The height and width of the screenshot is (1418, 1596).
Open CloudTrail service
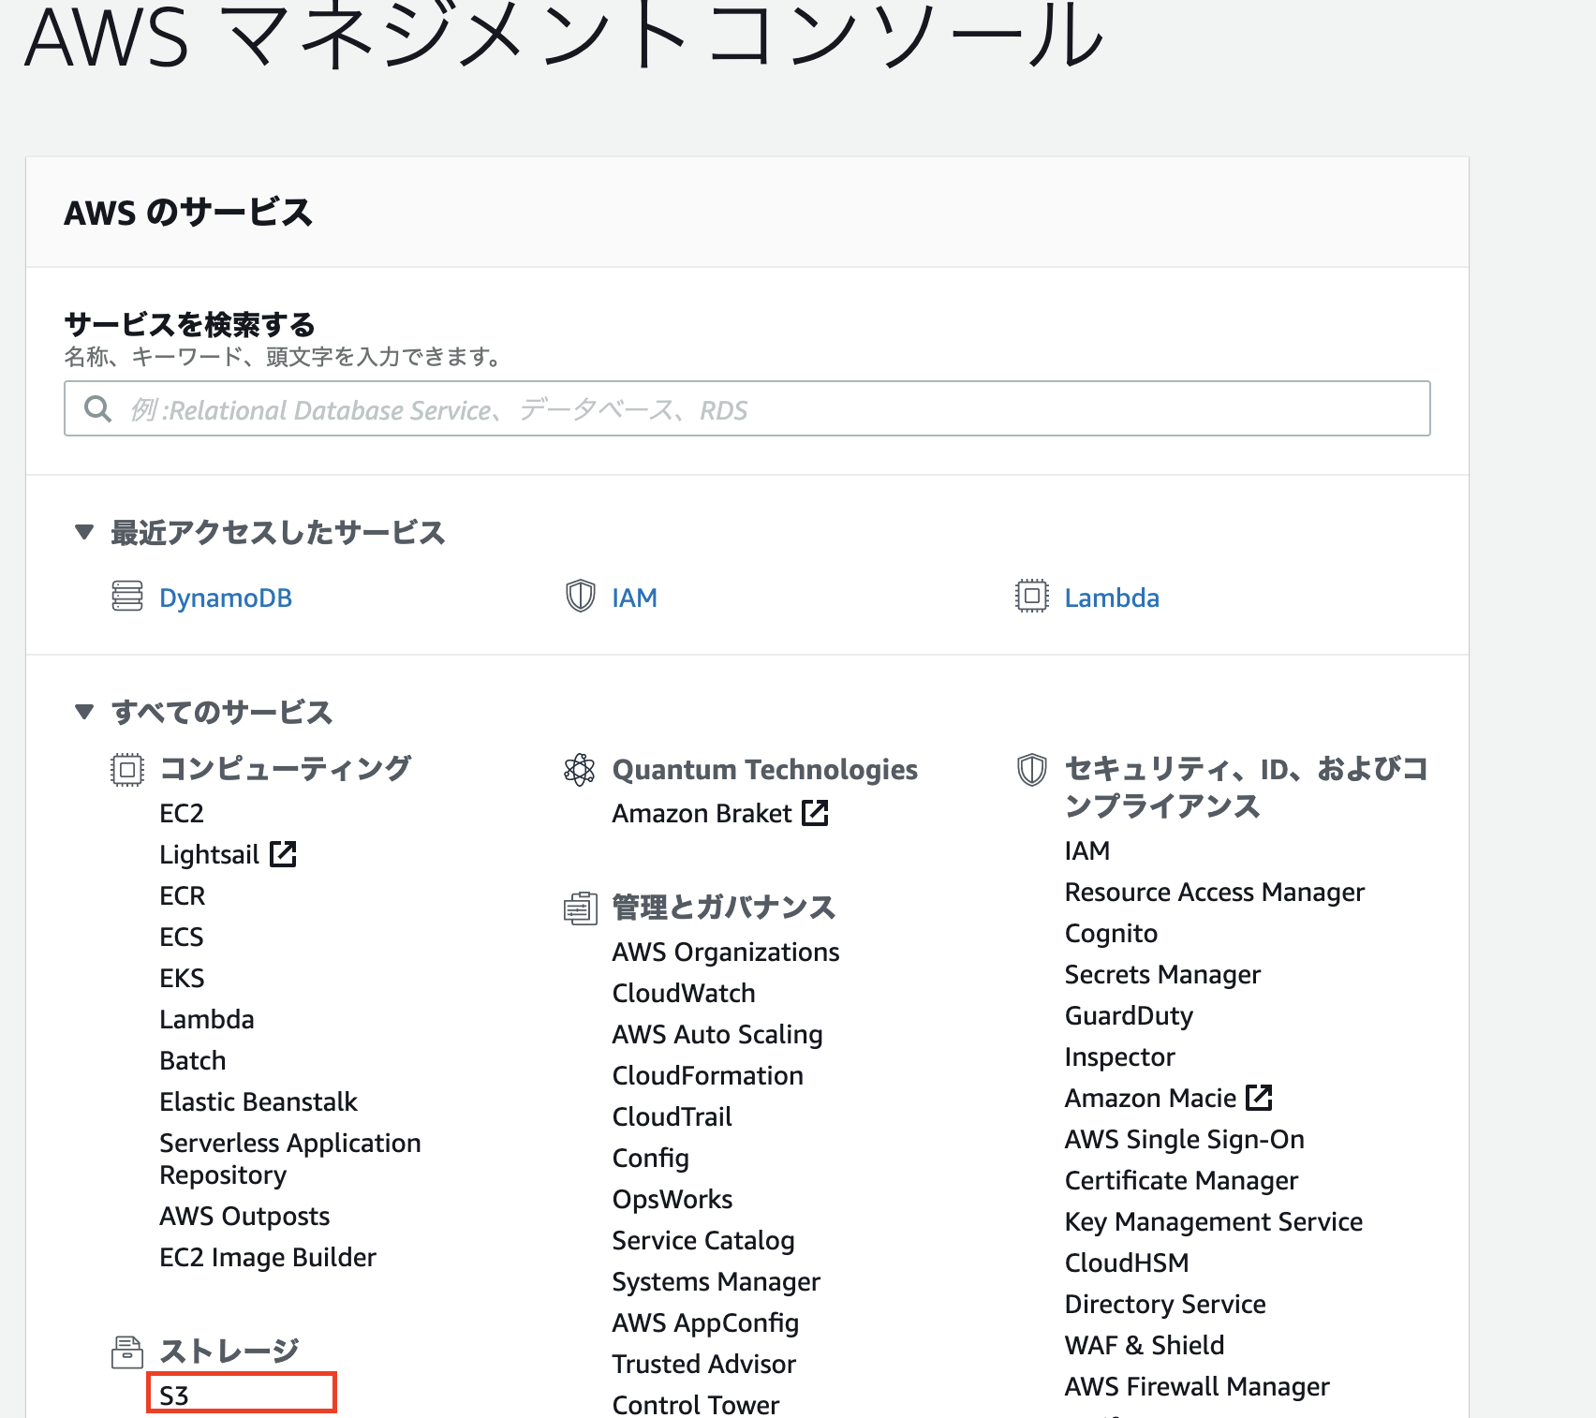point(672,1116)
